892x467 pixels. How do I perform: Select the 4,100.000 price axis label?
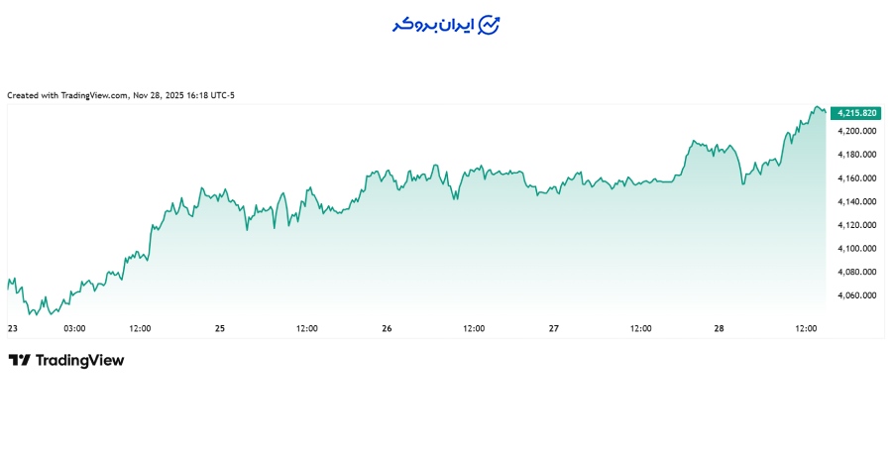(x=857, y=249)
